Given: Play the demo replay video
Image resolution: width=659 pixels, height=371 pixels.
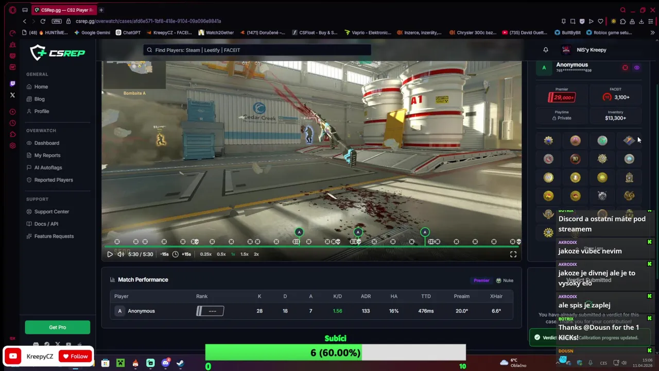Looking at the screenshot, I should pos(110,254).
